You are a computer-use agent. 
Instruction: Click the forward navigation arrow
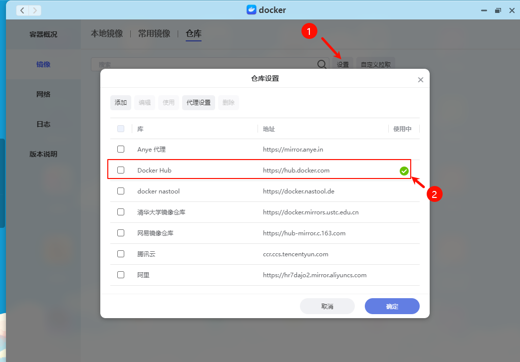pyautogui.click(x=34, y=10)
